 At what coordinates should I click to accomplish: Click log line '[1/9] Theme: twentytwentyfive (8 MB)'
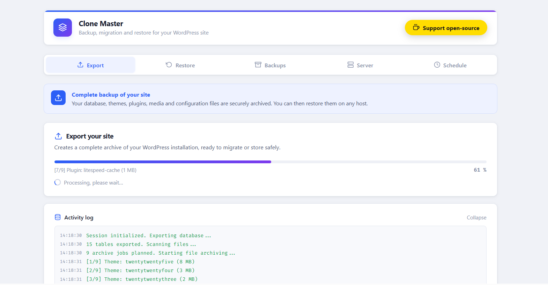pos(140,262)
